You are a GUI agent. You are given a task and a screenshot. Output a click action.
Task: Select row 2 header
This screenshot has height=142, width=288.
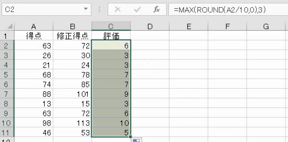7,45
